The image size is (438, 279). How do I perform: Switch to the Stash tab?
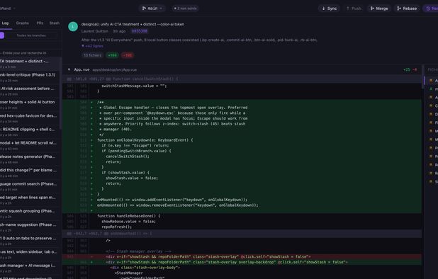click(x=55, y=23)
